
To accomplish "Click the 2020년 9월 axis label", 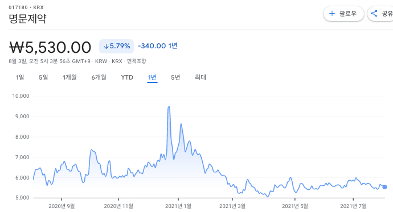I will (62, 206).
